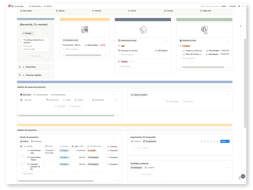The width and height of the screenshot is (253, 190).
Task: Collapse the A cobrar group
Action: (x=180, y=46)
